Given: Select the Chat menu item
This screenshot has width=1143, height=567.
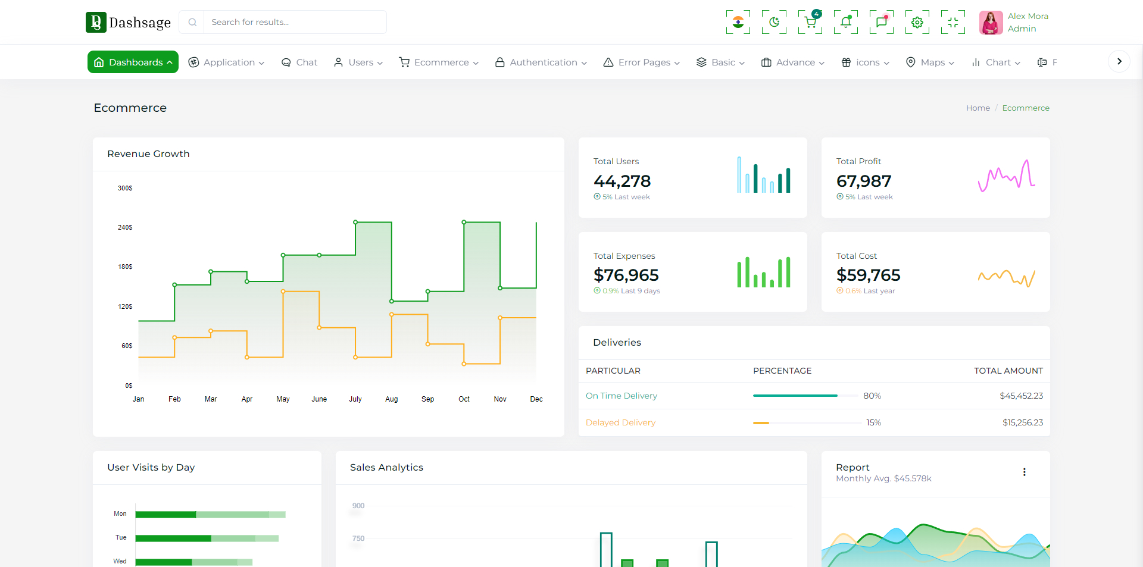Looking at the screenshot, I should (299, 62).
